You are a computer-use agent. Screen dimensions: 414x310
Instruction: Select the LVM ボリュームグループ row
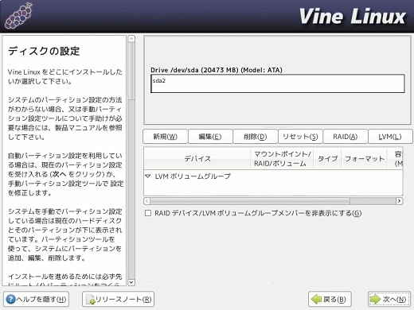pos(273,176)
